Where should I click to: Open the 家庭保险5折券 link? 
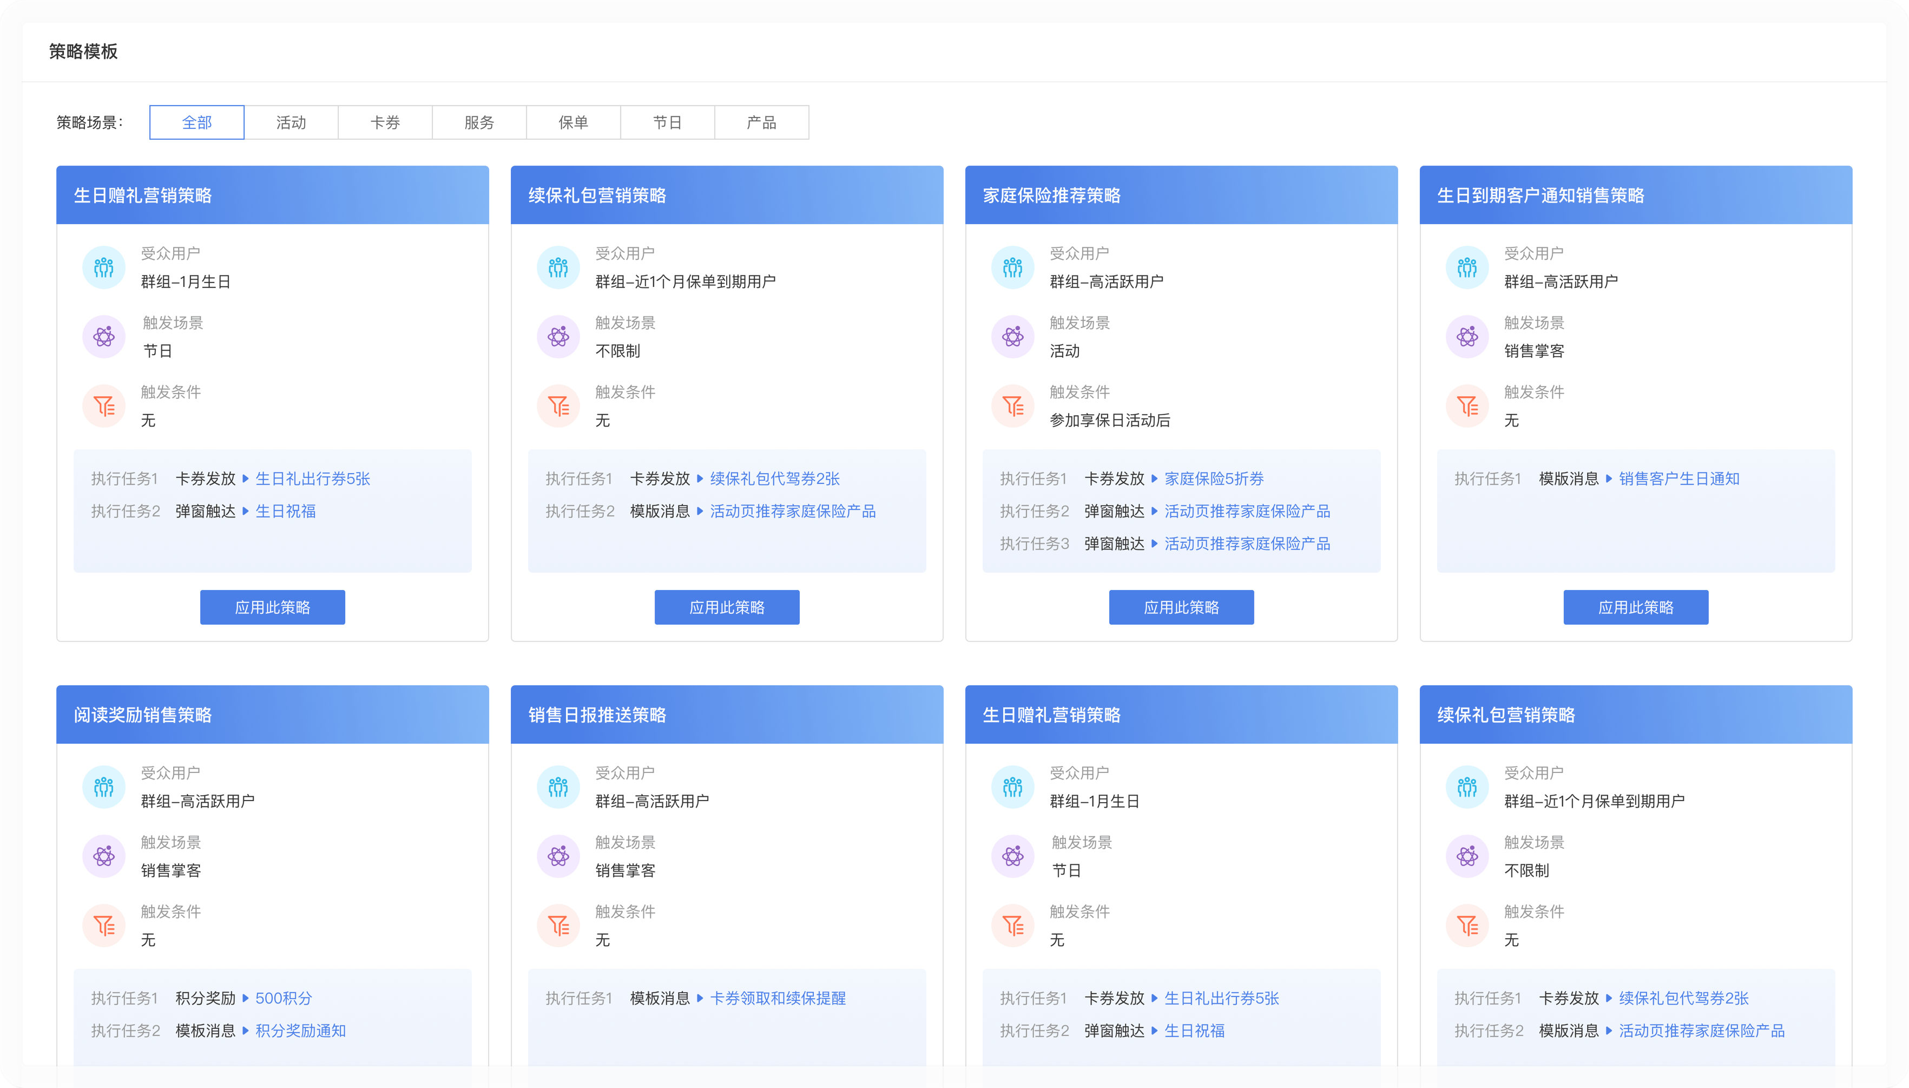(1214, 479)
